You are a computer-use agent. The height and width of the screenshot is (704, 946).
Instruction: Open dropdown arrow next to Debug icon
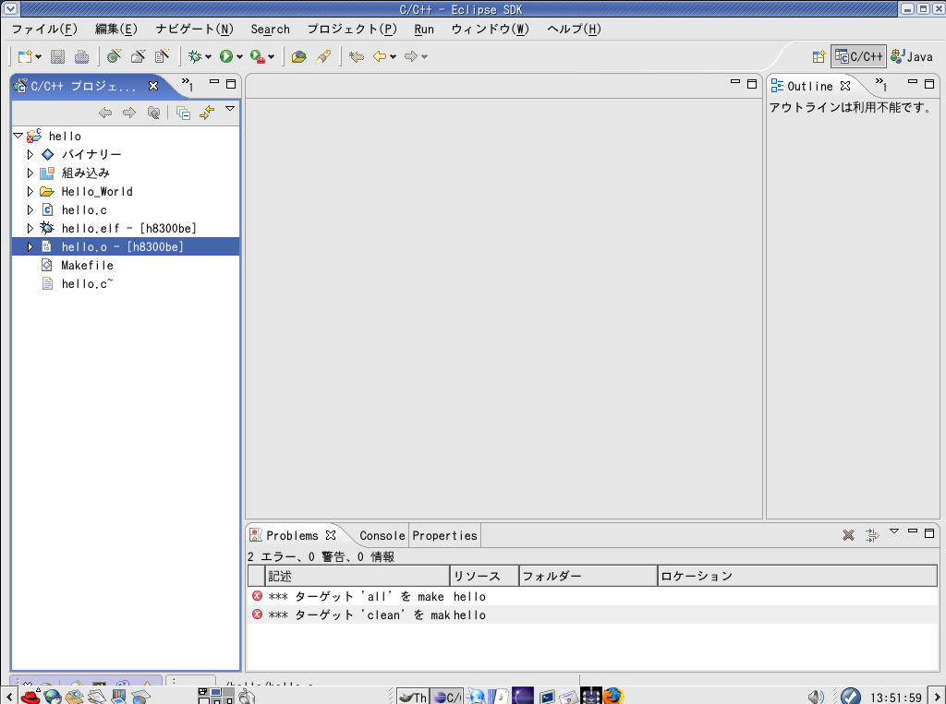(x=208, y=57)
